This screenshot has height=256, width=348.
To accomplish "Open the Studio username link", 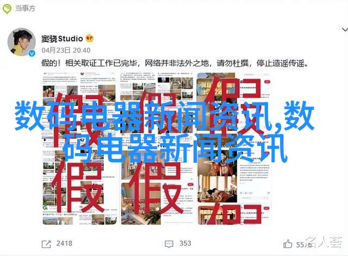I will click(62, 39).
